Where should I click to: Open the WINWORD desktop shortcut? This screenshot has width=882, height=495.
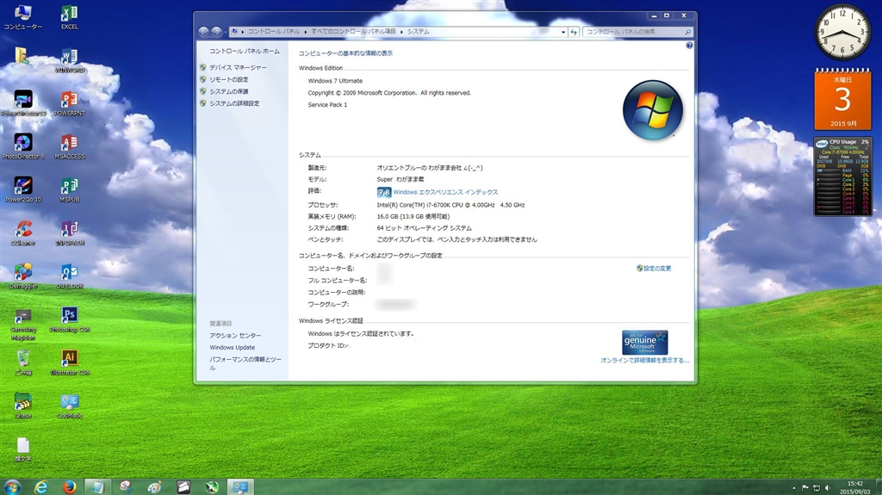(x=69, y=60)
